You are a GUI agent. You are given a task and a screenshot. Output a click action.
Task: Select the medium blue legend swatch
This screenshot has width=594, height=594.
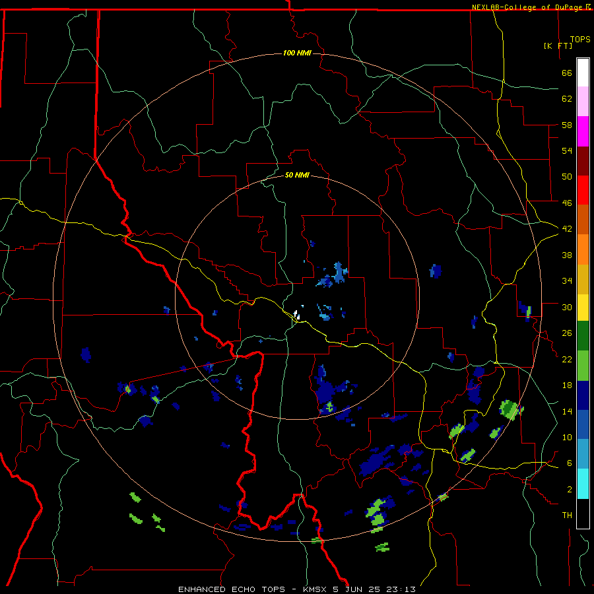pyautogui.click(x=583, y=424)
